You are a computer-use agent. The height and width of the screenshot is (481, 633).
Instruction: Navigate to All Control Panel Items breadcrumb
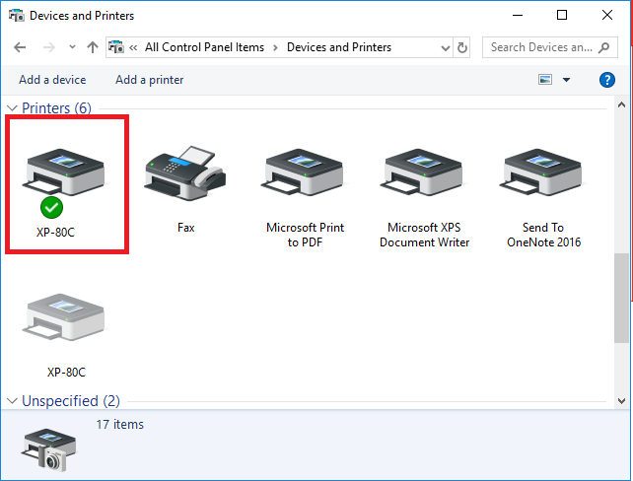[204, 47]
